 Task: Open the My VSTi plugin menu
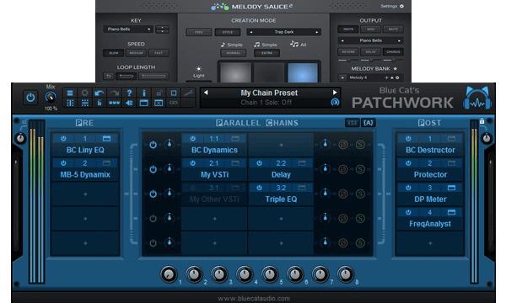tap(214, 175)
